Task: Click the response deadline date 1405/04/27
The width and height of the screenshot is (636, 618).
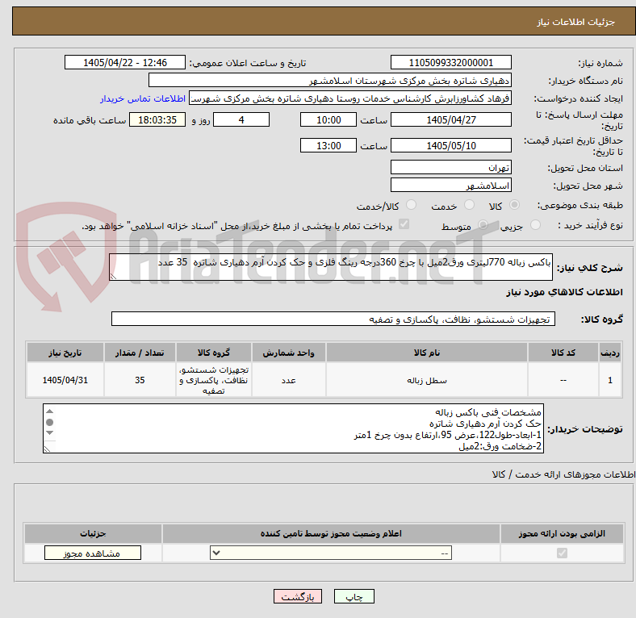Action: (450, 119)
